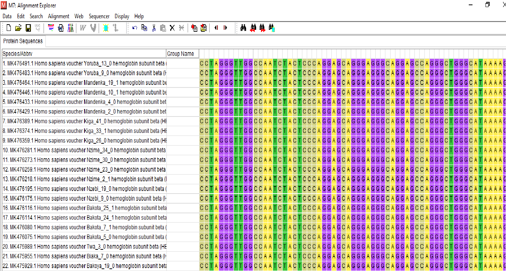Click the greyed delete gaps icon
The height and width of the screenshot is (271, 506).
(181, 28)
